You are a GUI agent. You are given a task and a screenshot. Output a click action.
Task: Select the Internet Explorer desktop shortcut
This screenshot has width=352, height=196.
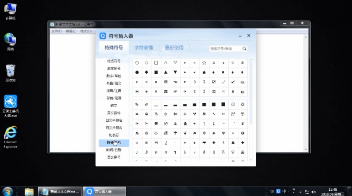coord(10,137)
